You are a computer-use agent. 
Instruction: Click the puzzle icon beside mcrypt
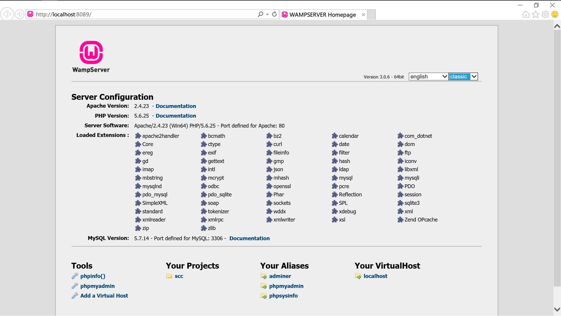[x=204, y=178]
